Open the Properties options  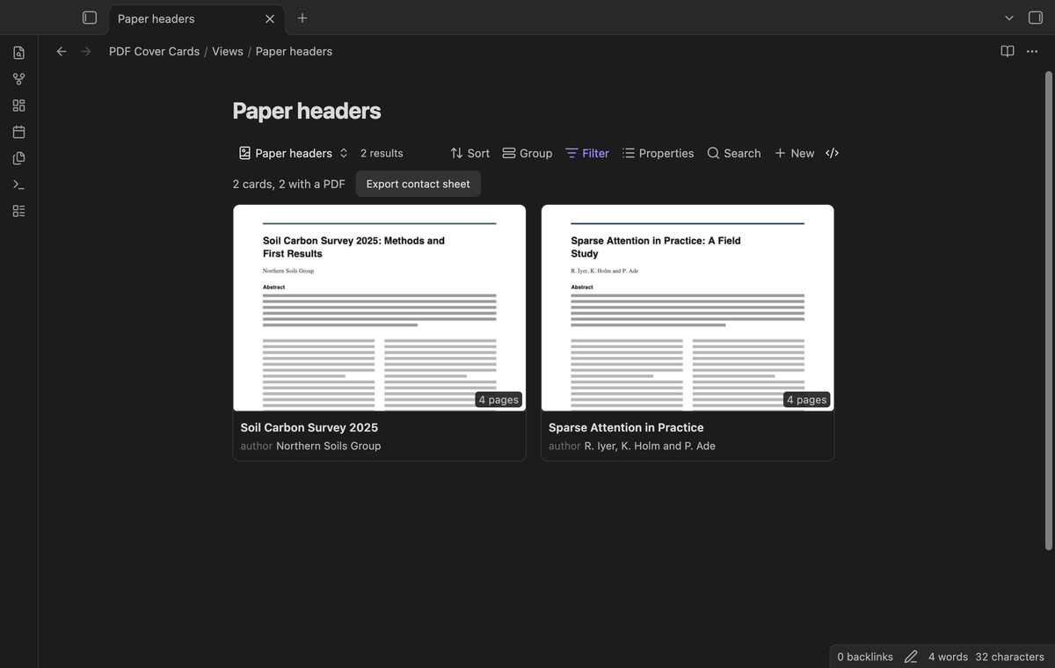(658, 153)
